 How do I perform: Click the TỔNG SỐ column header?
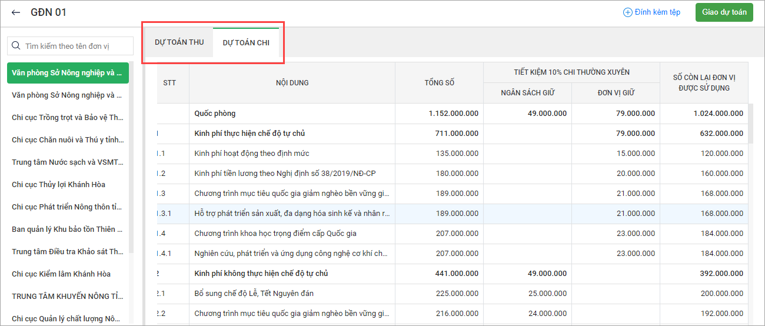pos(439,83)
